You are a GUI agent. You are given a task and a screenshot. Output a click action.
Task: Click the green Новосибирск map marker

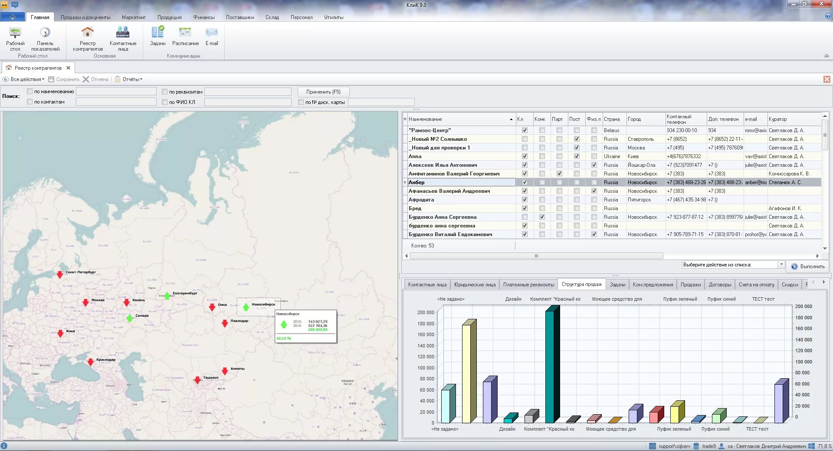click(246, 307)
